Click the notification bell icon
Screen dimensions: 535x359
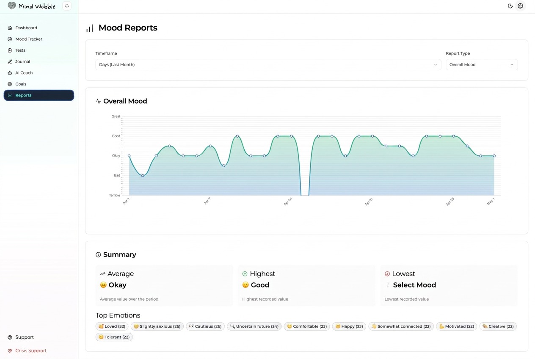coord(67,6)
